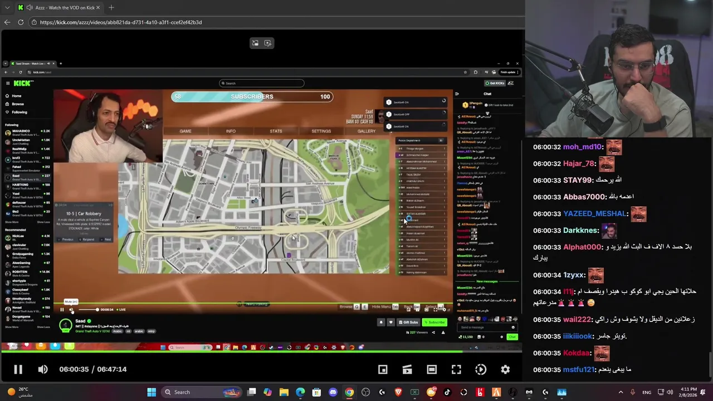Click the VOD timestamp 06:00:35 / 06:47:14
Viewport: 713px width, 401px height.
[93, 369]
